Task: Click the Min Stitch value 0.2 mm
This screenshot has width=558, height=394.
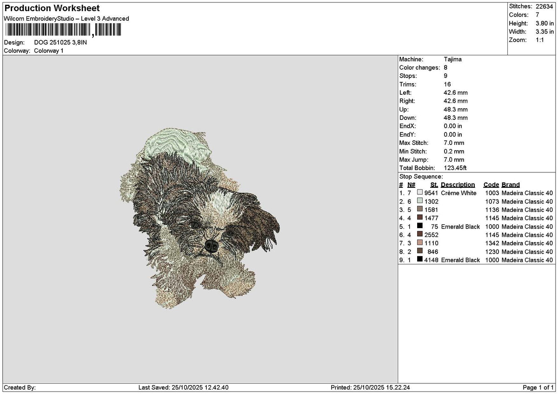Action: click(454, 151)
